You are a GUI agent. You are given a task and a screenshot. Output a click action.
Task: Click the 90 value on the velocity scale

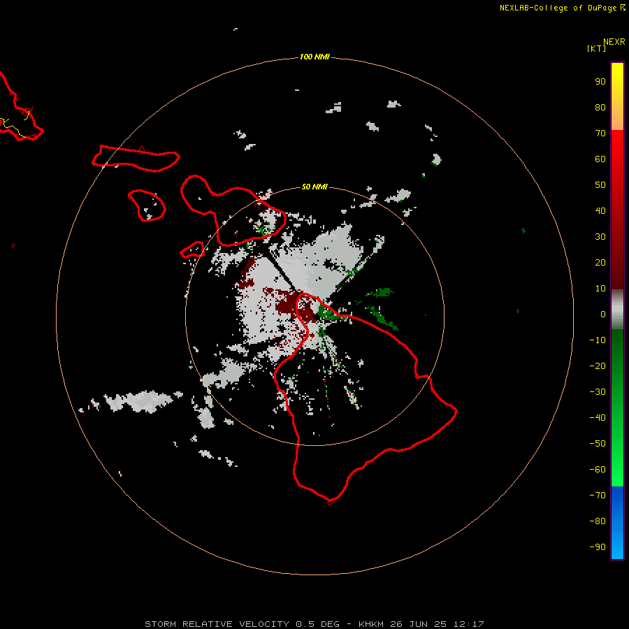[x=600, y=82]
